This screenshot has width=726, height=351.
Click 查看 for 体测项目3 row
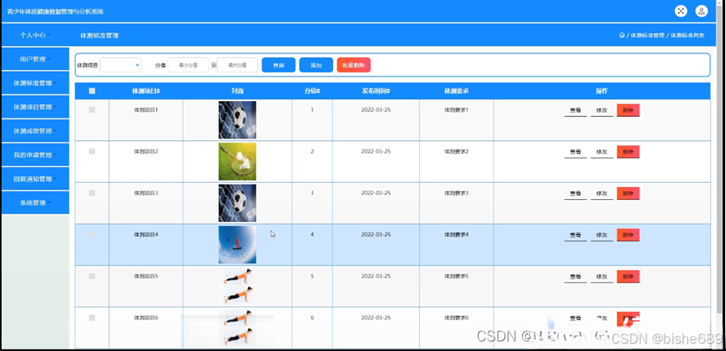[x=575, y=193]
